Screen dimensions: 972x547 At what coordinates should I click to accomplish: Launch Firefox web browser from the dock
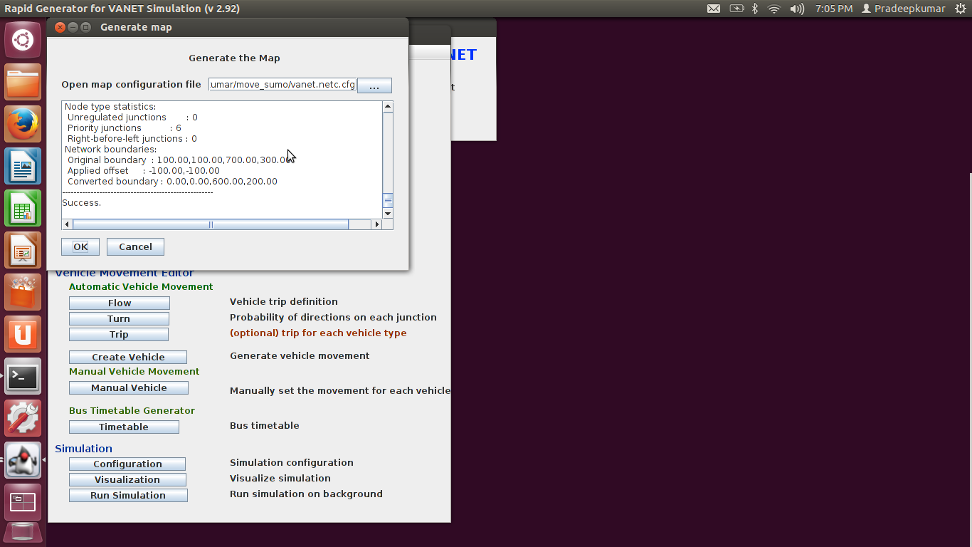[x=23, y=125]
